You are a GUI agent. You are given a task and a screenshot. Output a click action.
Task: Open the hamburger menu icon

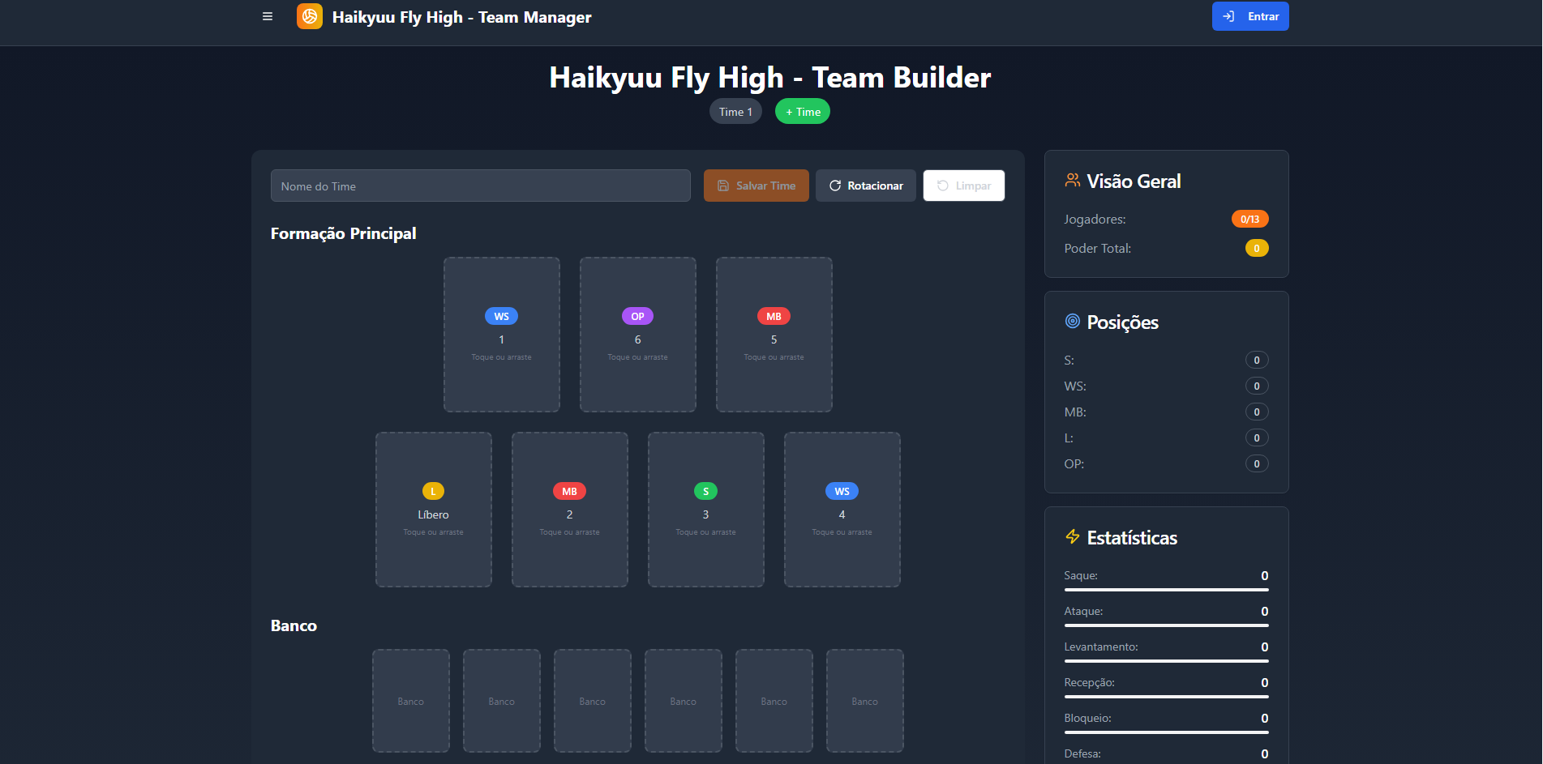268,16
